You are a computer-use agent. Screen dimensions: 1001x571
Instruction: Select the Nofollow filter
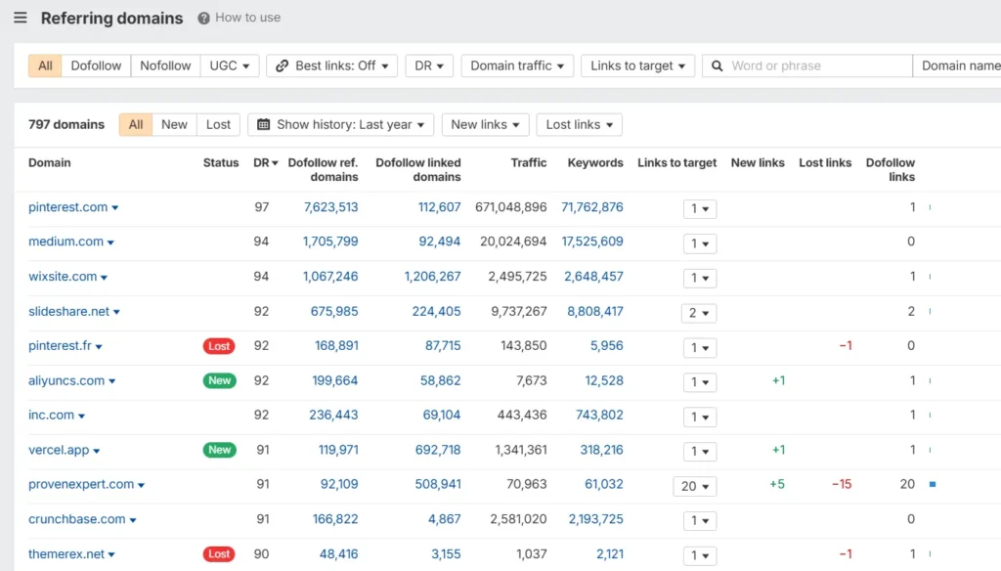click(x=165, y=66)
